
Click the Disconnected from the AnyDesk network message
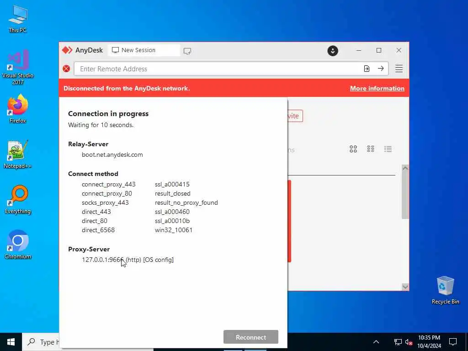[x=127, y=88]
